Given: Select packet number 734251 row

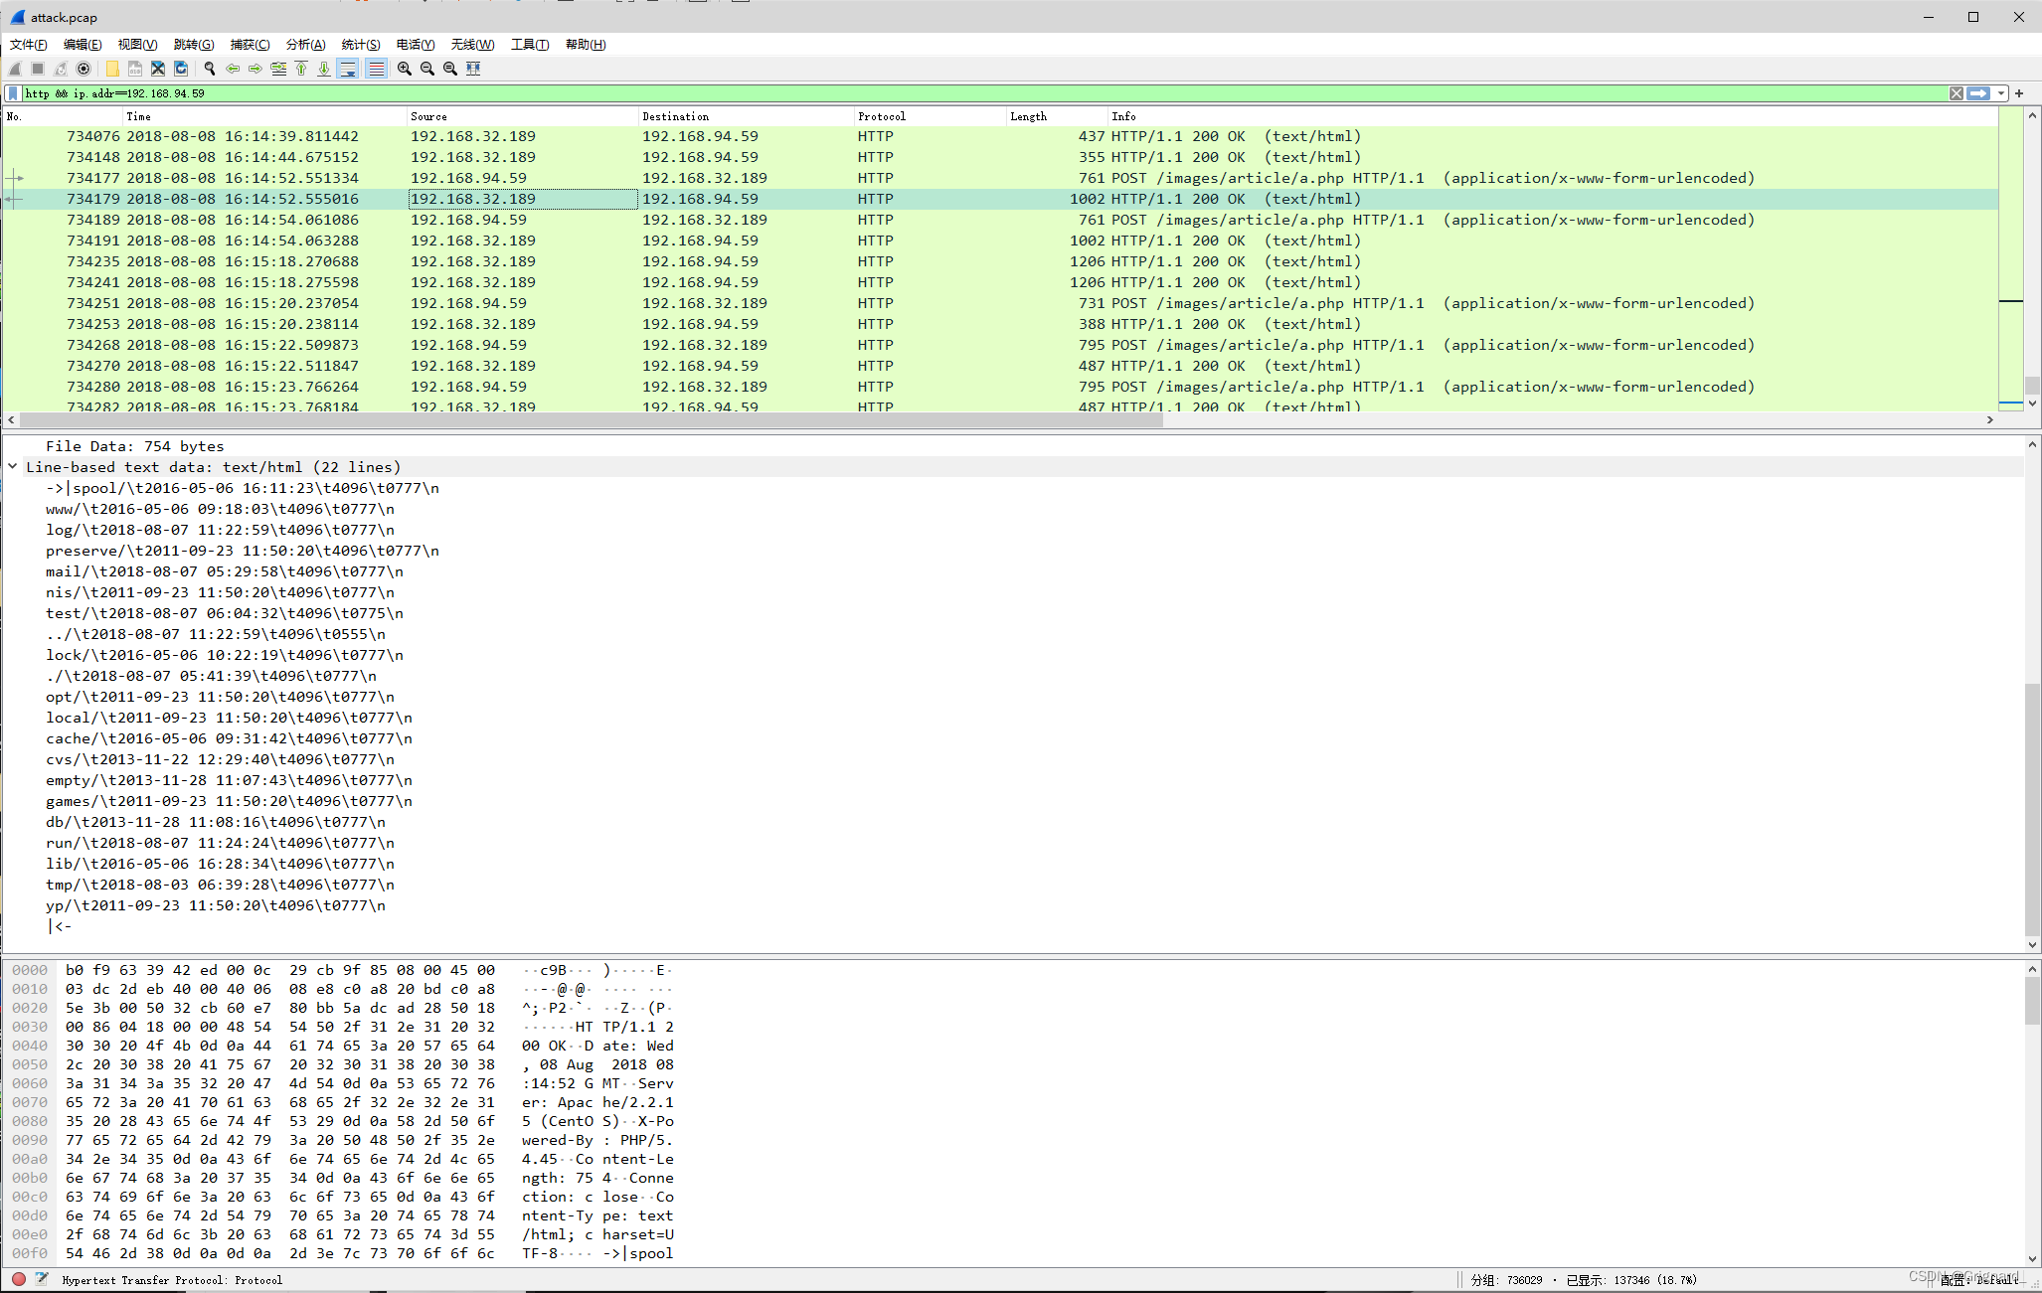Looking at the screenshot, I should pyautogui.click(x=999, y=303).
